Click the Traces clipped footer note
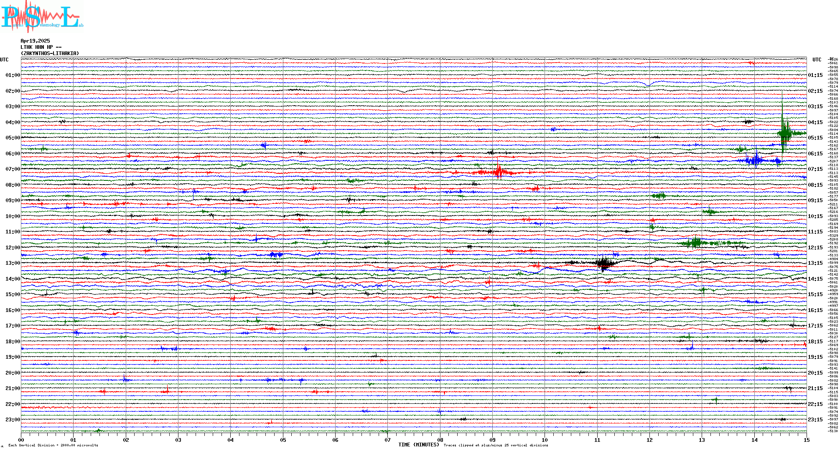This screenshot has height=451, width=840. (496, 445)
